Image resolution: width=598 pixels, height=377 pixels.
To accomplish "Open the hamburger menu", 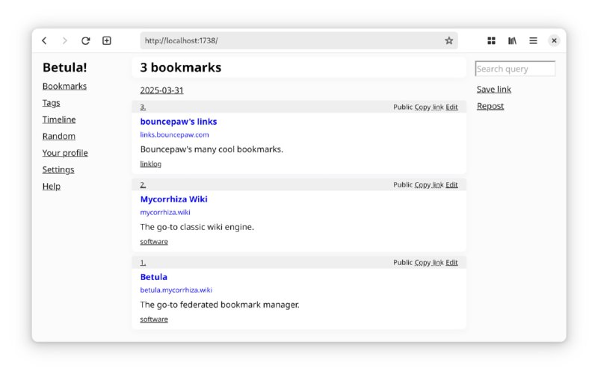I will pos(533,41).
